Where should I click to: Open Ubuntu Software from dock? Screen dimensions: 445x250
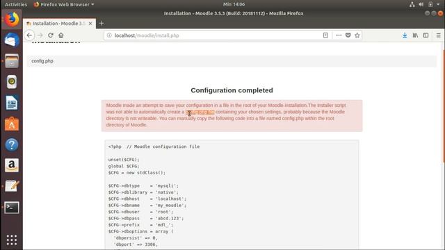(x=12, y=124)
